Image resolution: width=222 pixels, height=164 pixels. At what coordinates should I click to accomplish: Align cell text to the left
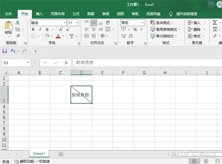(87, 29)
